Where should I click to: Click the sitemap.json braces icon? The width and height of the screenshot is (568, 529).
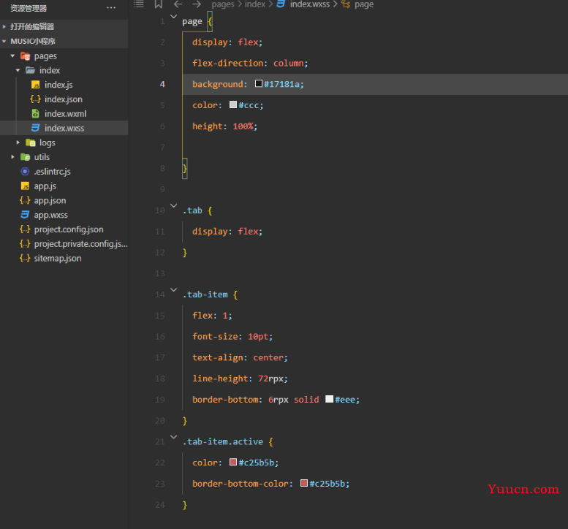coord(25,258)
